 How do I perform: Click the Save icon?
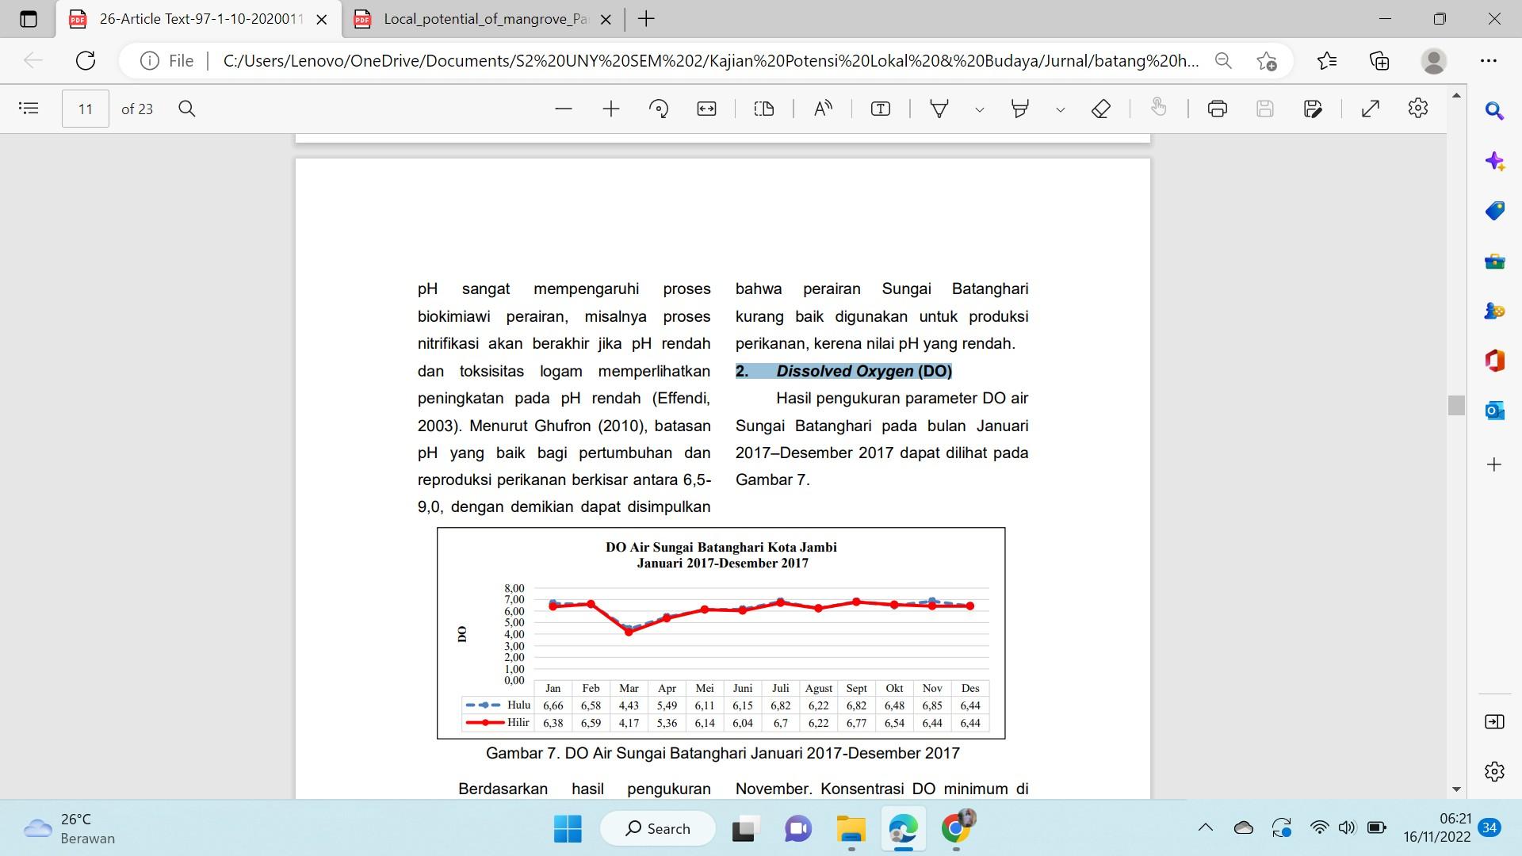(1265, 109)
